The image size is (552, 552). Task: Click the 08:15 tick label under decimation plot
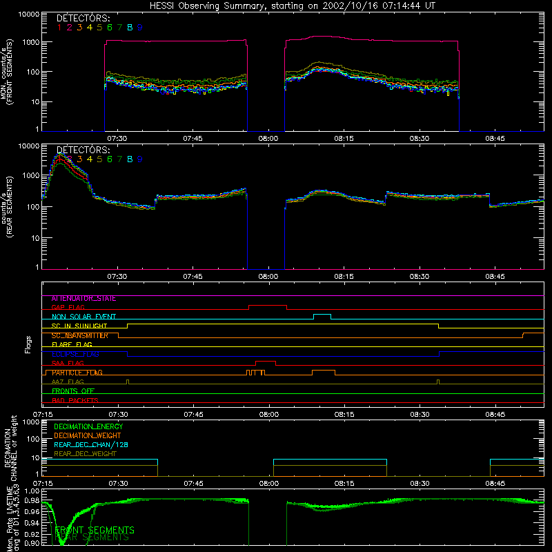click(x=344, y=484)
